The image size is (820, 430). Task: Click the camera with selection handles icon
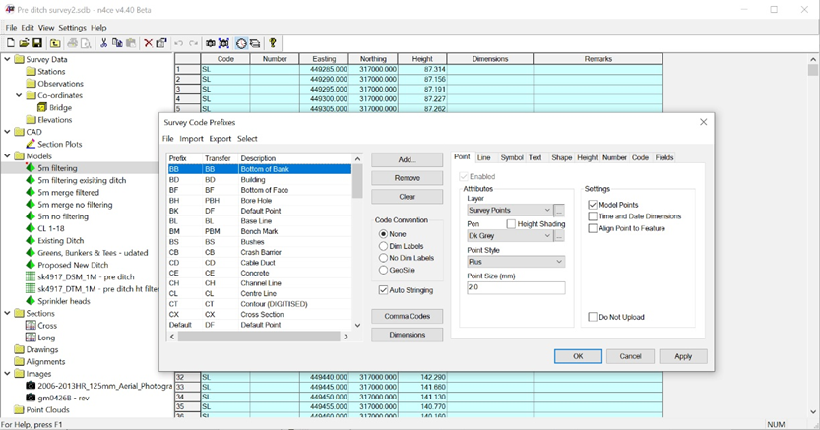tap(223, 43)
